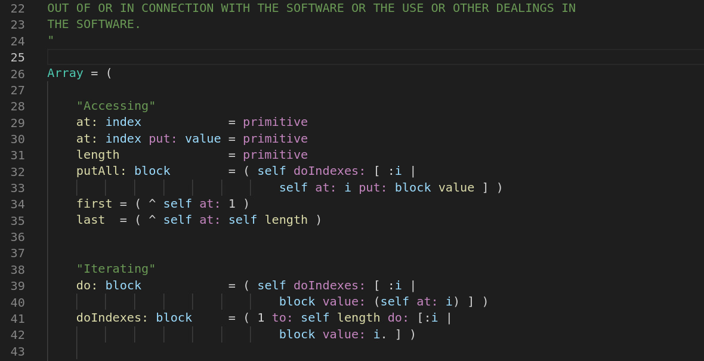Click the word last on line 35
Screen dimensions: 704x361
pyautogui.click(x=91, y=220)
